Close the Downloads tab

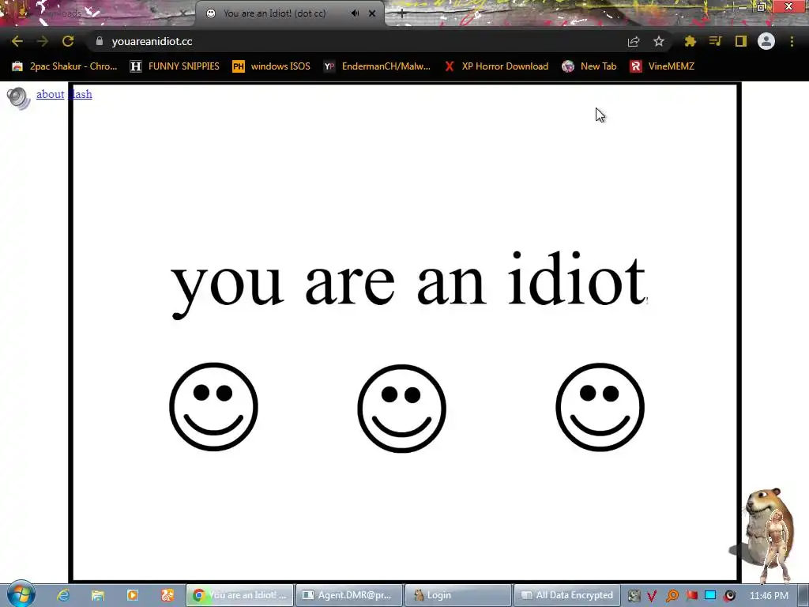coord(182,13)
